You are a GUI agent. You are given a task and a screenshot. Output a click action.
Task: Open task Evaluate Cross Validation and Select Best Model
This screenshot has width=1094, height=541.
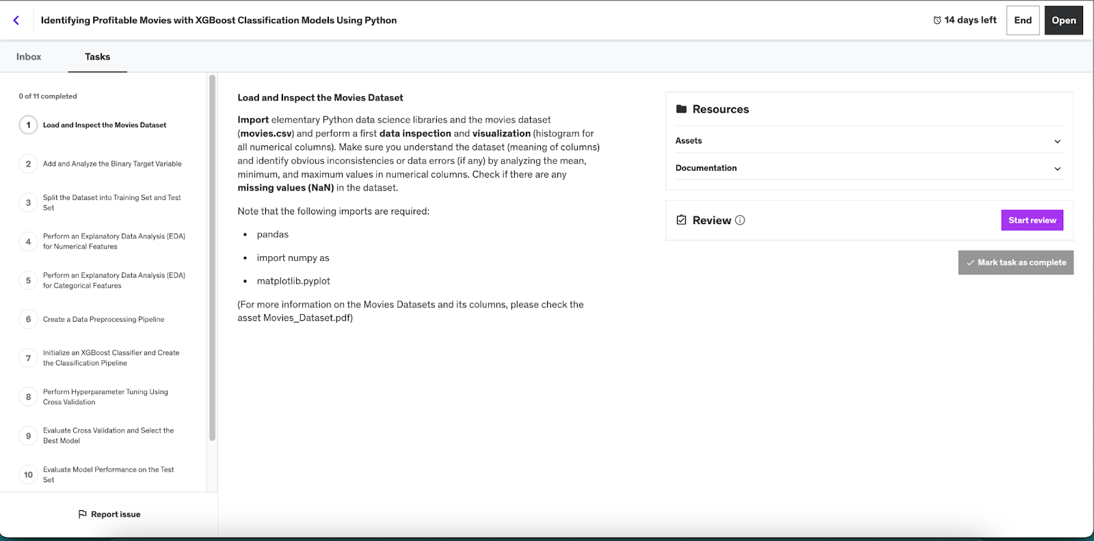pyautogui.click(x=109, y=436)
